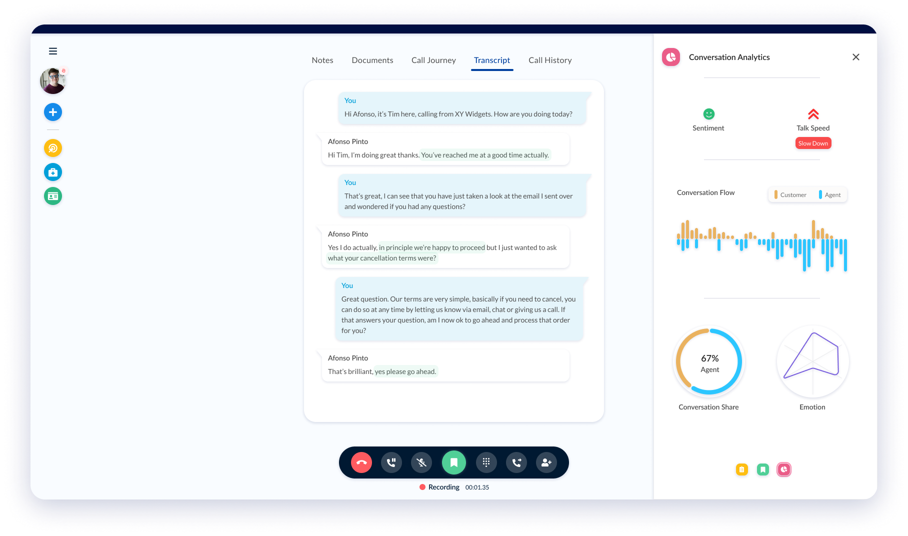
Task: Click the Sentiment label
Action: (x=708, y=128)
